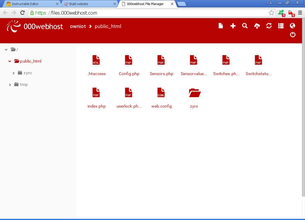Click public_html in the breadcrumb
Viewport: 305px width, 220px height.
click(108, 26)
